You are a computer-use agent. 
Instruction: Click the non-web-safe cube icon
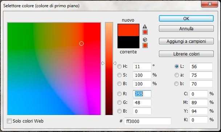coord(145,40)
